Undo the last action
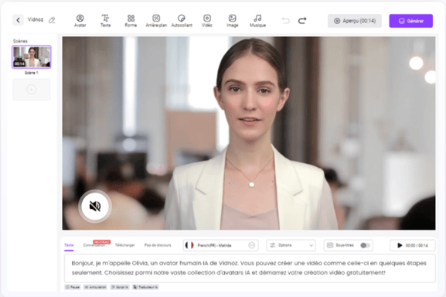This screenshot has height=297, width=446. click(x=285, y=20)
